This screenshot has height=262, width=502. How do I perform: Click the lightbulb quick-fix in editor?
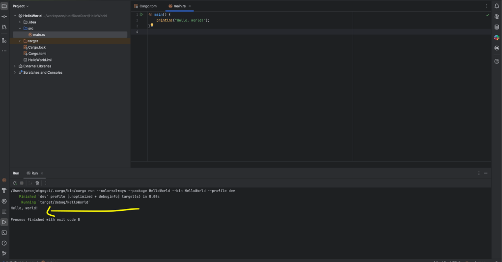coord(152,25)
